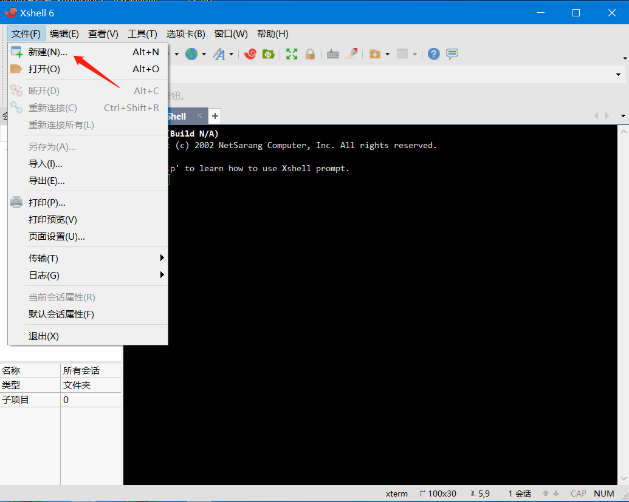Choose 导入(I)... menu entry
The width and height of the screenshot is (629, 502).
[88, 164]
